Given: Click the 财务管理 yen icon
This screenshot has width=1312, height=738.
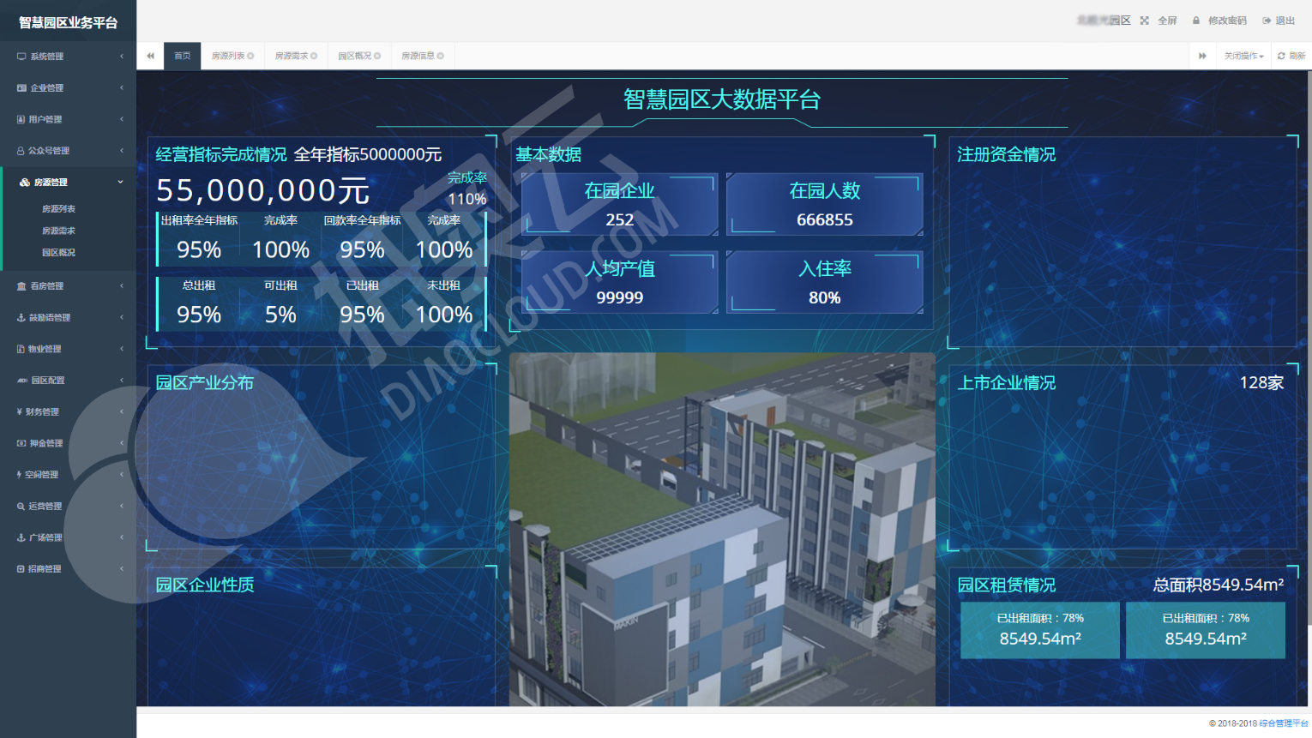Looking at the screenshot, I should point(20,412).
